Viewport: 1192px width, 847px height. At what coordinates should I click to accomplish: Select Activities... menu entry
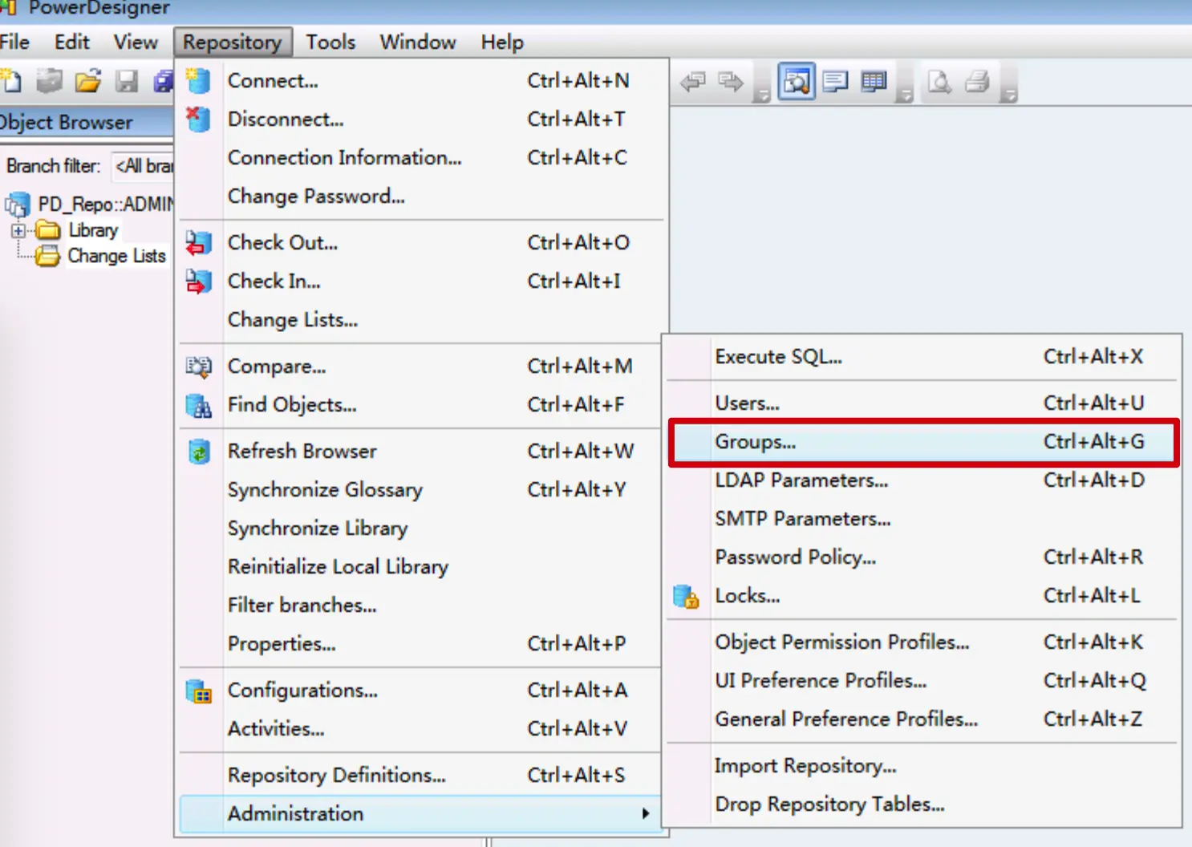click(422, 728)
